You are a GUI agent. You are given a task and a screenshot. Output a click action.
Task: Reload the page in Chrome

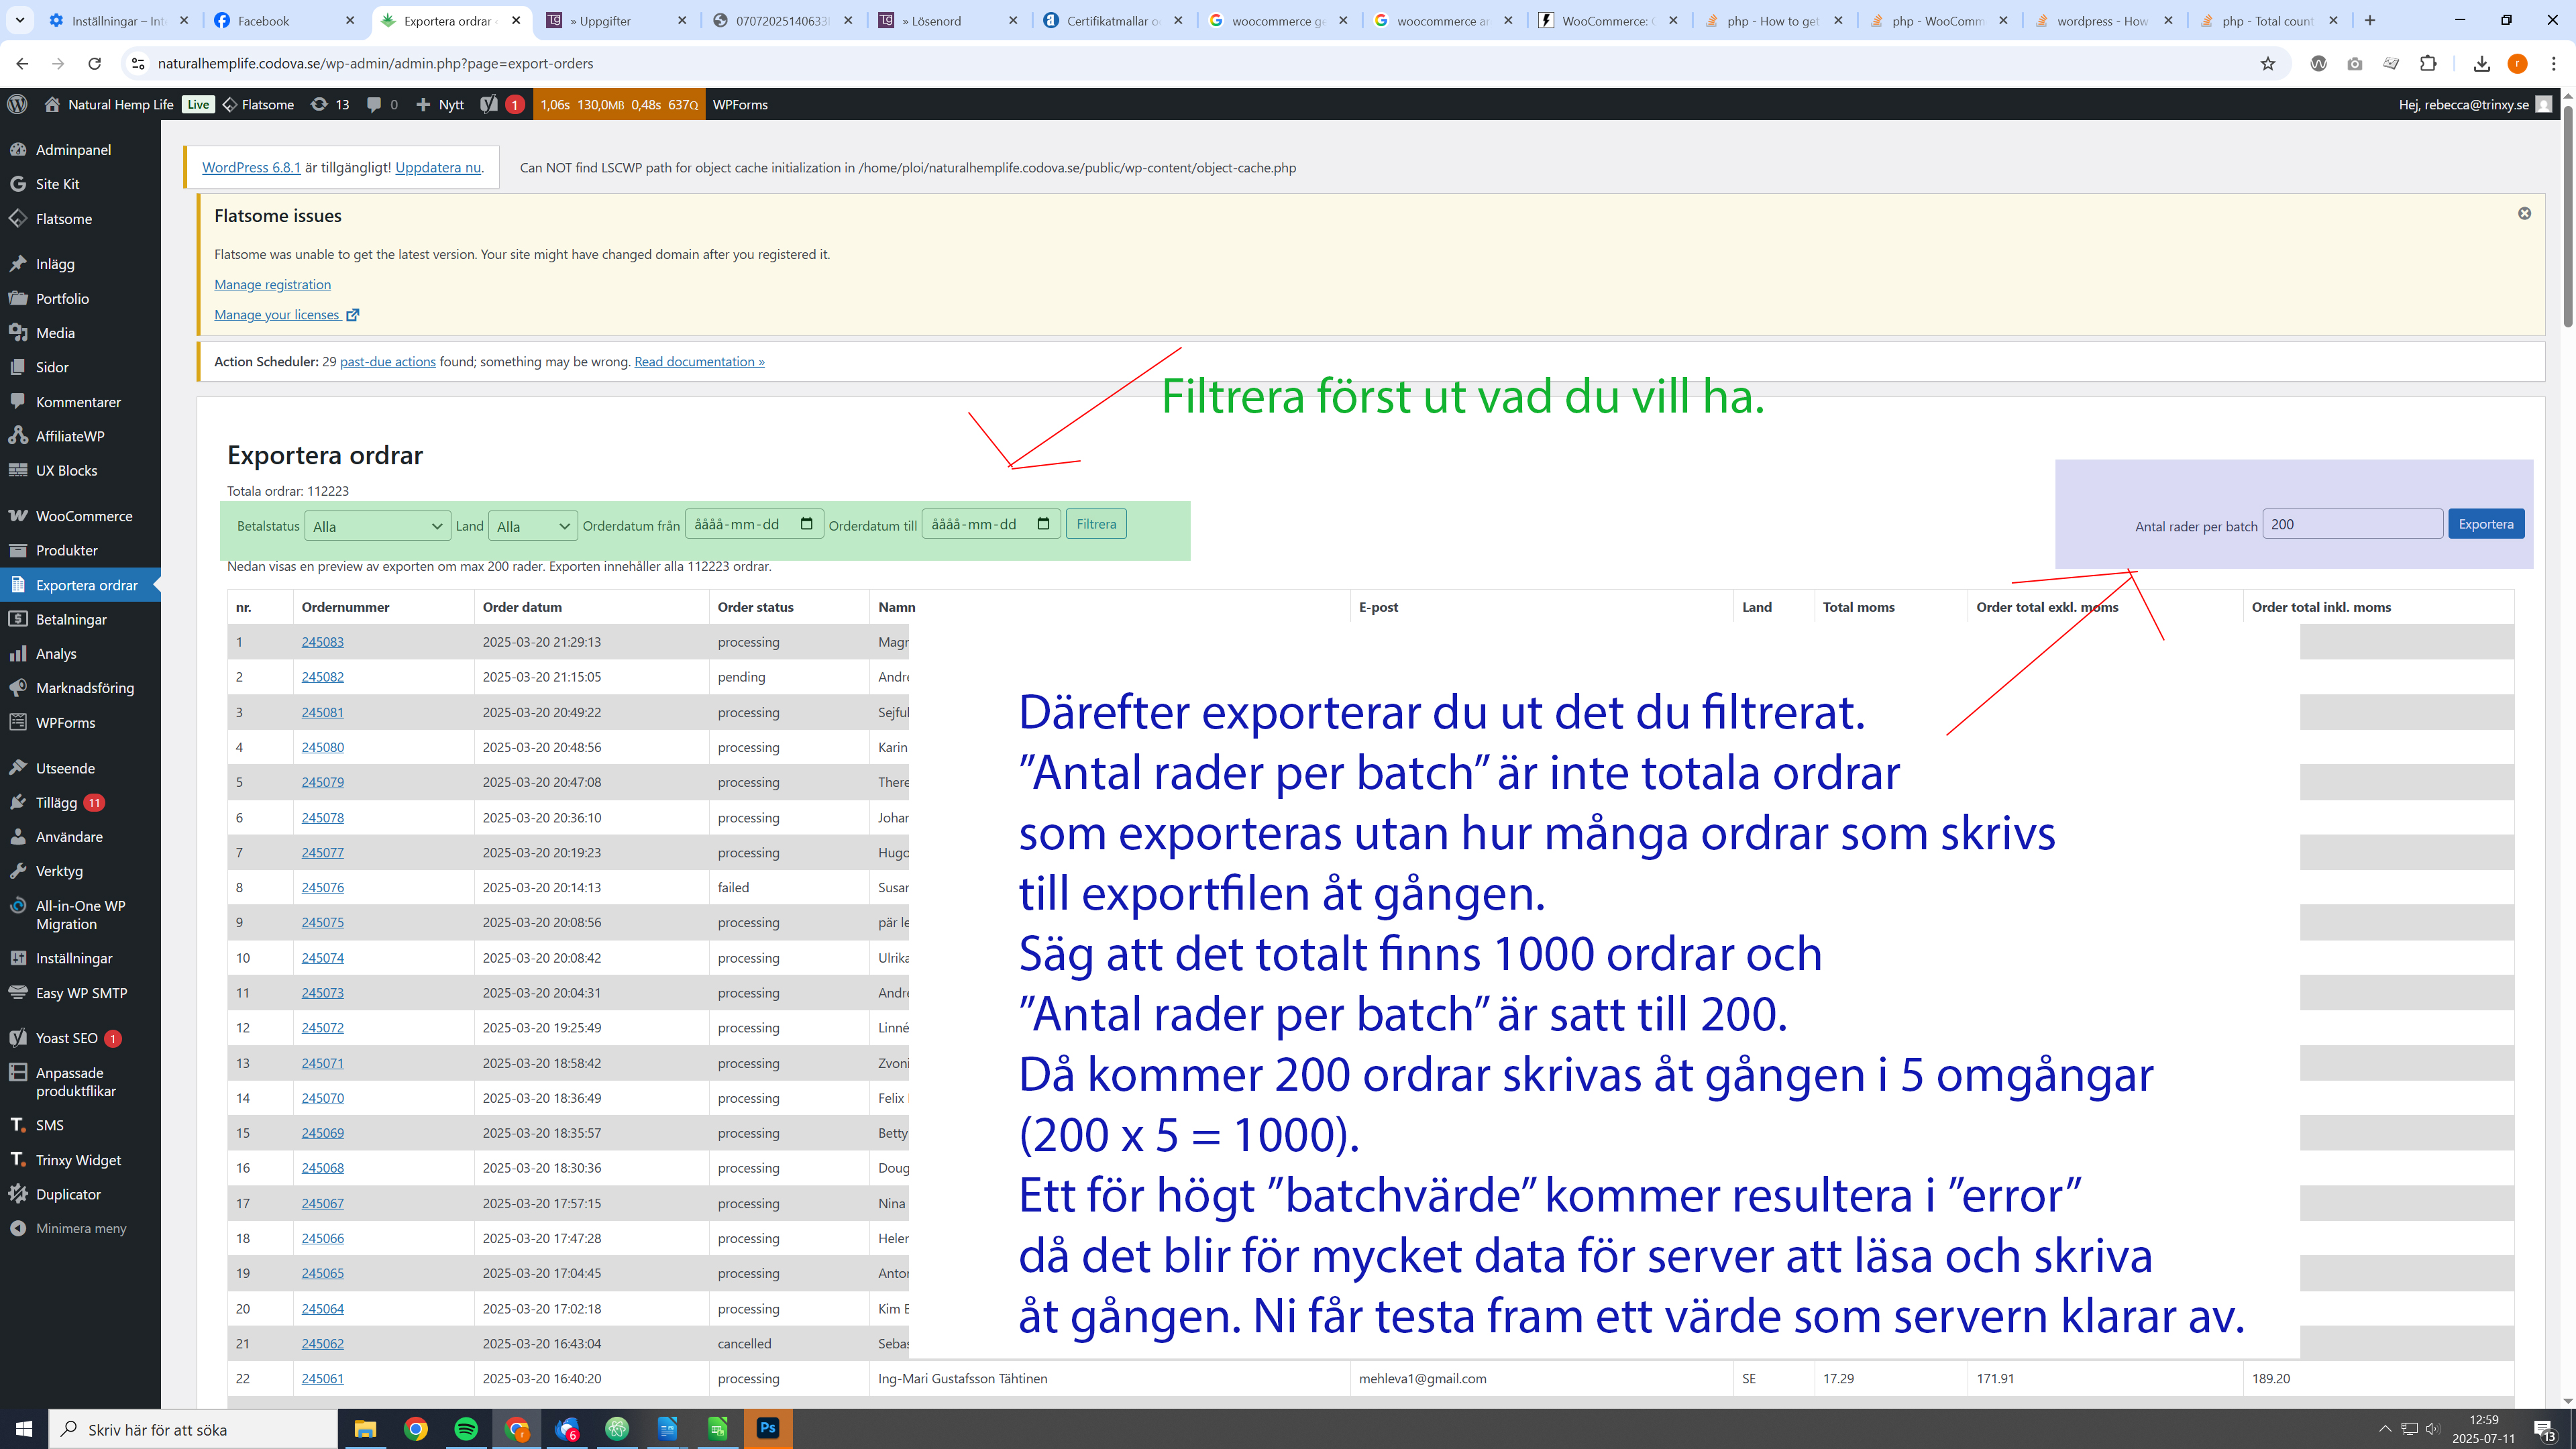pos(94,63)
